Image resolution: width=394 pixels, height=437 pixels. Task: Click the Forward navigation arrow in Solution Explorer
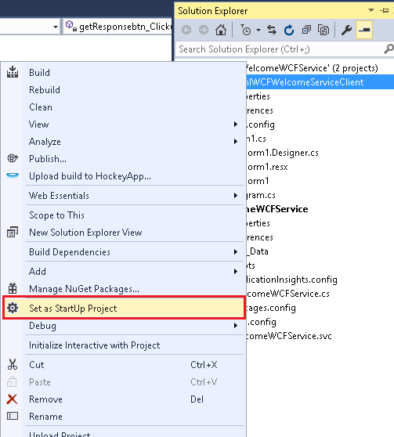point(204,30)
